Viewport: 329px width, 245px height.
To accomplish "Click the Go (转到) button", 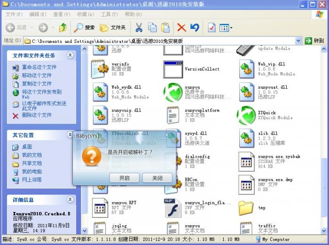I will coord(314,41).
